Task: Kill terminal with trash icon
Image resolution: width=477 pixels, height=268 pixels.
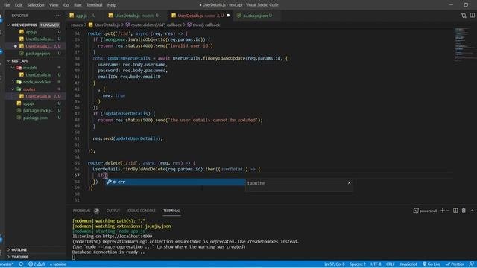Action: tap(464, 211)
